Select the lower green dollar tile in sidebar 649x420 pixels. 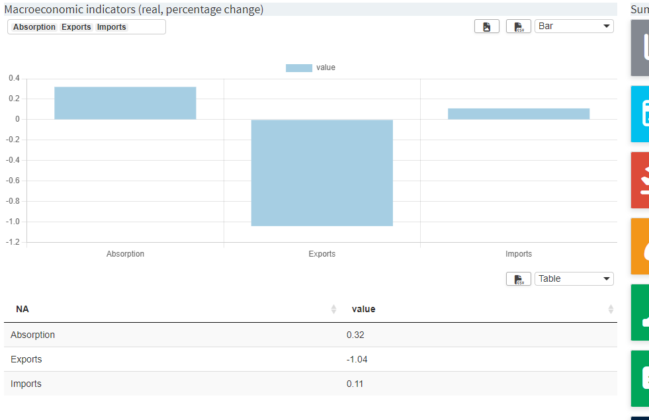tap(641, 378)
